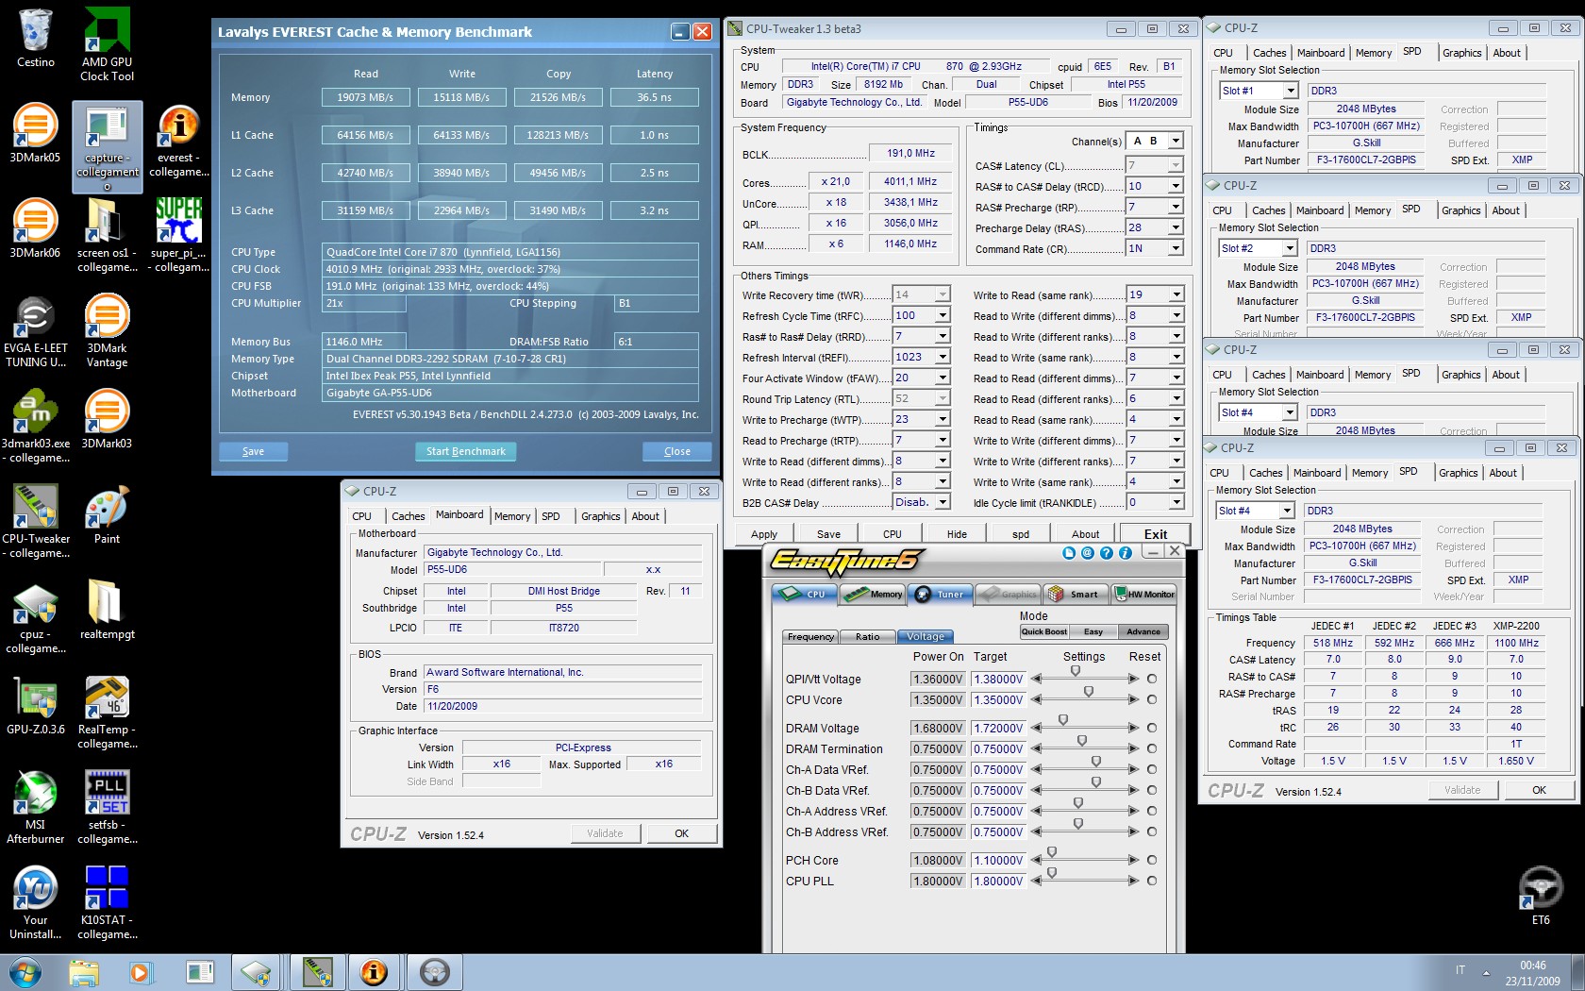Expand RAS# to CAS# Delay (tRCD) dropdown
Image resolution: width=1585 pixels, height=991 pixels.
(1176, 186)
